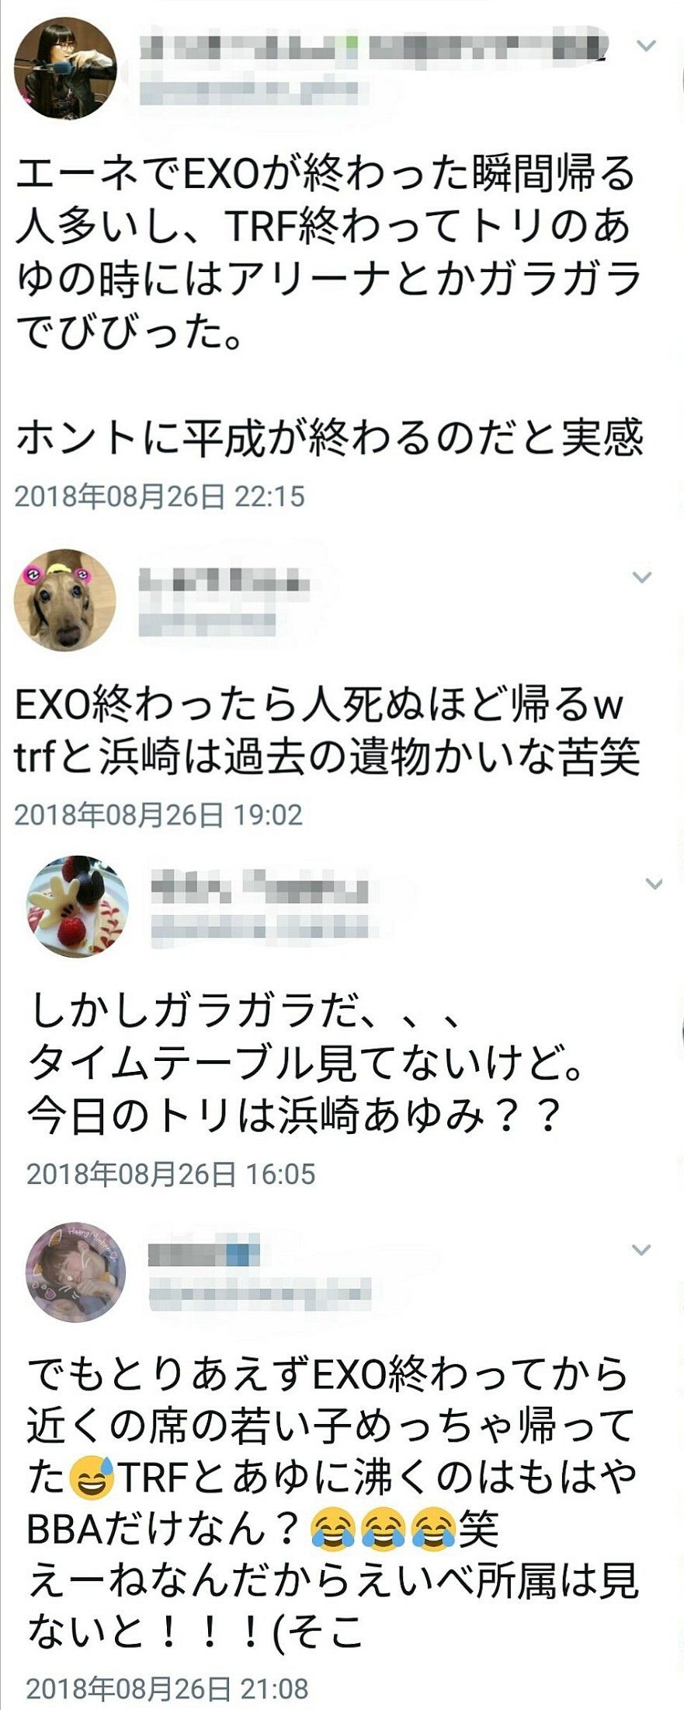
Task: Open the 2018年08月26日 21:08 timestamp
Action: 168,1688
